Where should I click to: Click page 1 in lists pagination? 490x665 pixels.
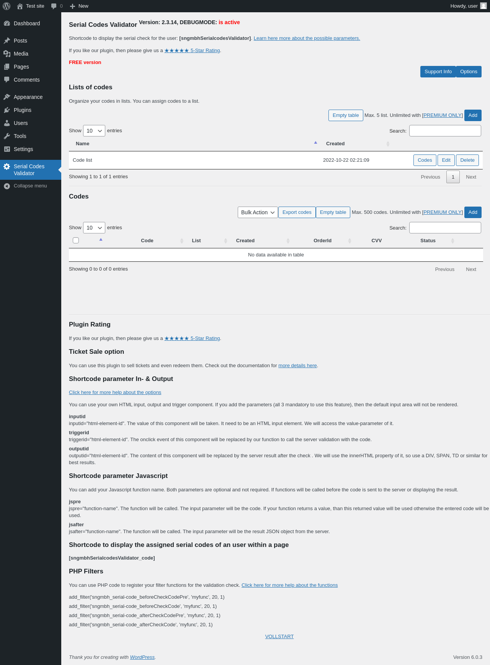453,177
